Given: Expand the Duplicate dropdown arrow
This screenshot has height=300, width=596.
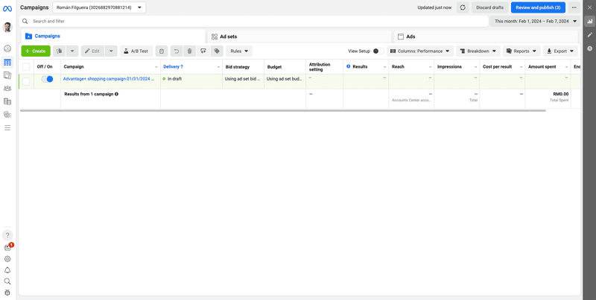Looking at the screenshot, I should (x=72, y=51).
